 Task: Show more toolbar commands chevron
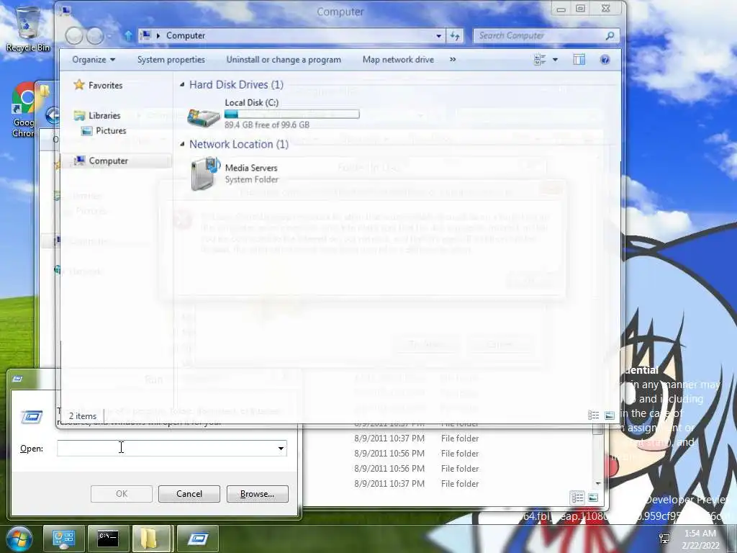pos(453,60)
